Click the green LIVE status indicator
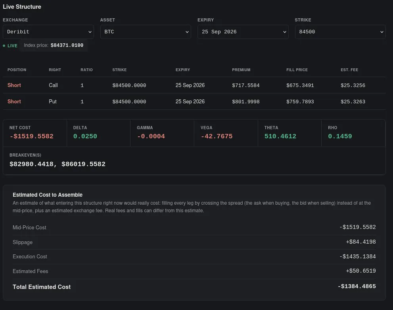Image resolution: width=393 pixels, height=310 pixels. point(10,46)
